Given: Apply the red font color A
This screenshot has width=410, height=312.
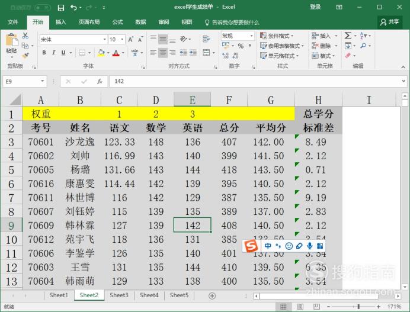Looking at the screenshot, I should coord(116,53).
